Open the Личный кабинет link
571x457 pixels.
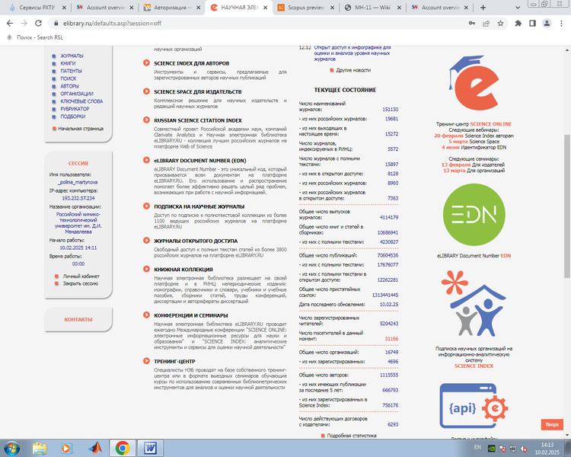81,275
